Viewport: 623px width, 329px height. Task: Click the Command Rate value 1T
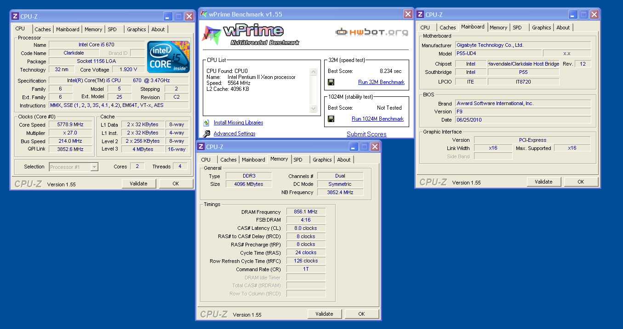306,269
